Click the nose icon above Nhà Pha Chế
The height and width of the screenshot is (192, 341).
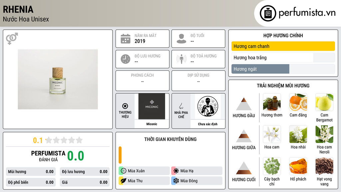pos(181,106)
